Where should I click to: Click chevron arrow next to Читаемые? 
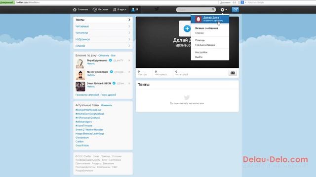pos(129,26)
